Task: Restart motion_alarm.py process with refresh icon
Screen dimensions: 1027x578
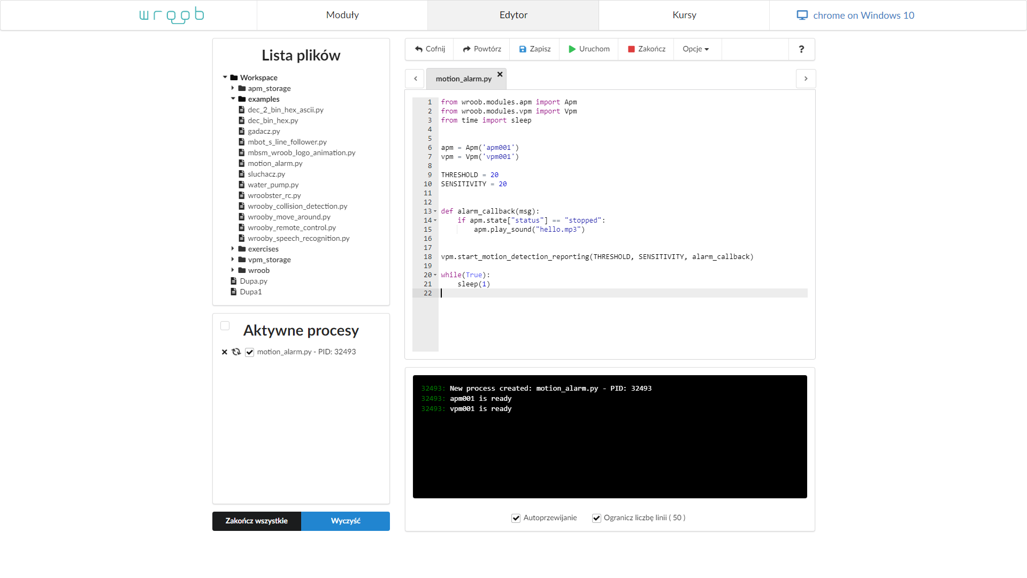Action: 236,352
